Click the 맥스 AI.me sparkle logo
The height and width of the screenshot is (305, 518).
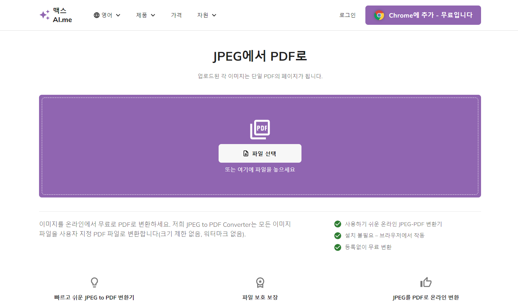[x=45, y=15]
